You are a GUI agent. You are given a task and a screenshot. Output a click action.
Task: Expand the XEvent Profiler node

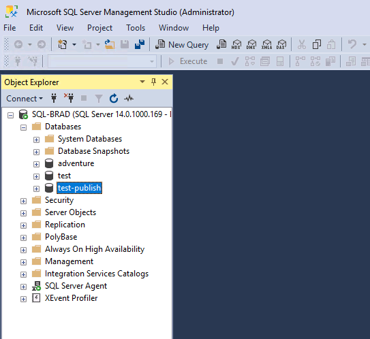(x=23, y=299)
